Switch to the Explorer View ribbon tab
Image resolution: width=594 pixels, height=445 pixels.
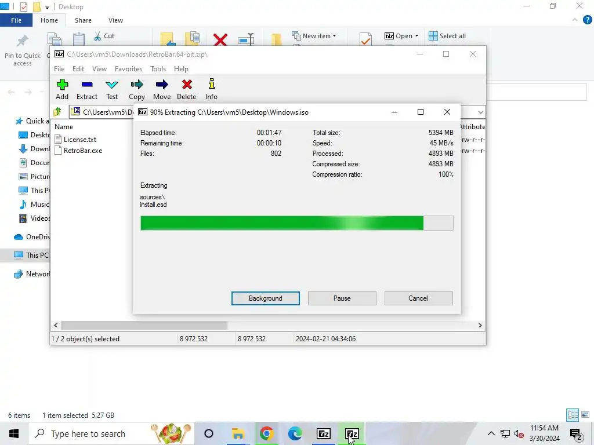click(115, 20)
